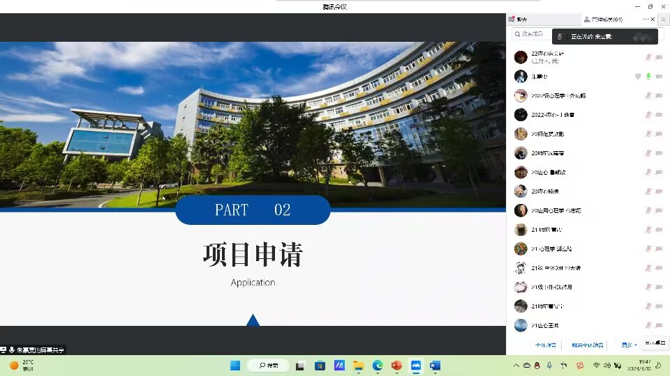670x376 pixels.
Task: Toggle the green microphone of the second participant
Action: 648,77
